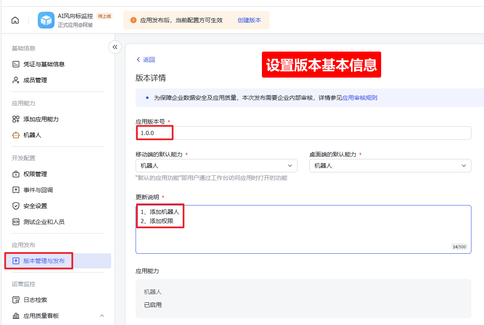Open 版本管理与发布 menu item
Image resolution: width=484 pixels, height=325 pixels.
pos(58,261)
